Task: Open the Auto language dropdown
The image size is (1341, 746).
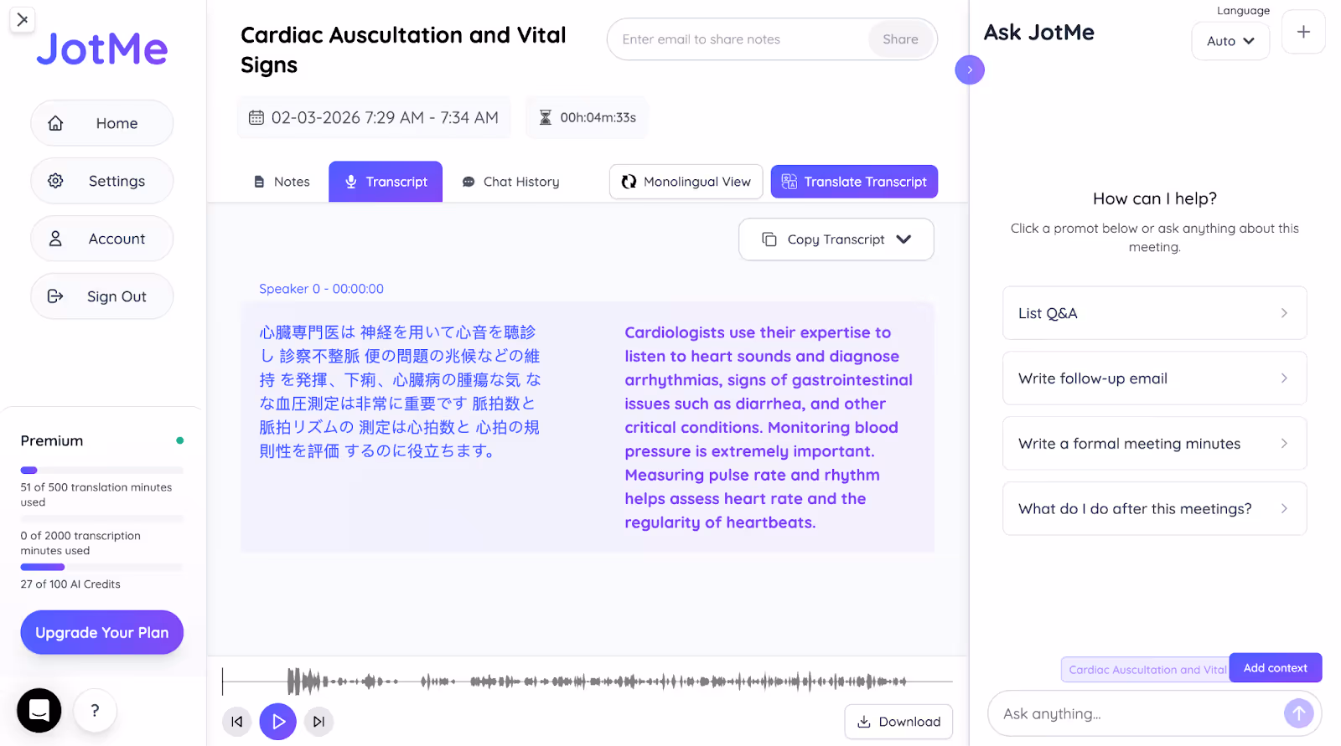Action: pos(1230,41)
